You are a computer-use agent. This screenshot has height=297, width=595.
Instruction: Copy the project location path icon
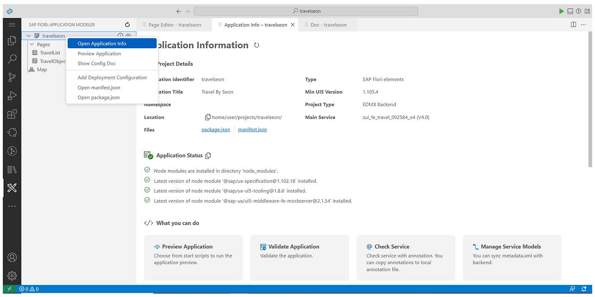[x=208, y=117]
